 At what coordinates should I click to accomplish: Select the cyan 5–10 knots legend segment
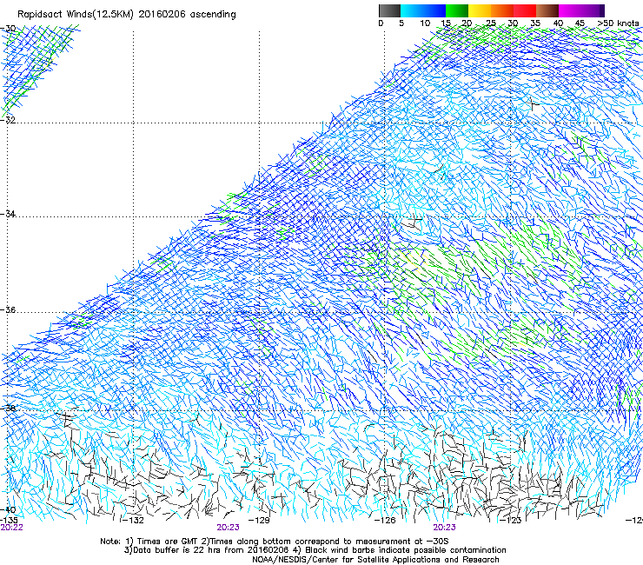click(x=412, y=10)
